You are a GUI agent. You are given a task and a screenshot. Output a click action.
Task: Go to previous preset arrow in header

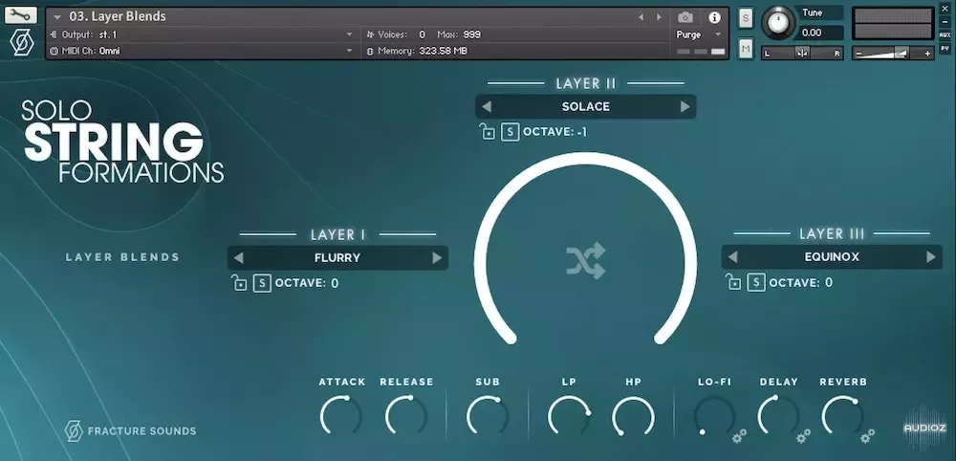click(x=641, y=17)
